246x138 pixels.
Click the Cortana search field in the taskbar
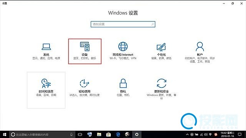click(42, 135)
